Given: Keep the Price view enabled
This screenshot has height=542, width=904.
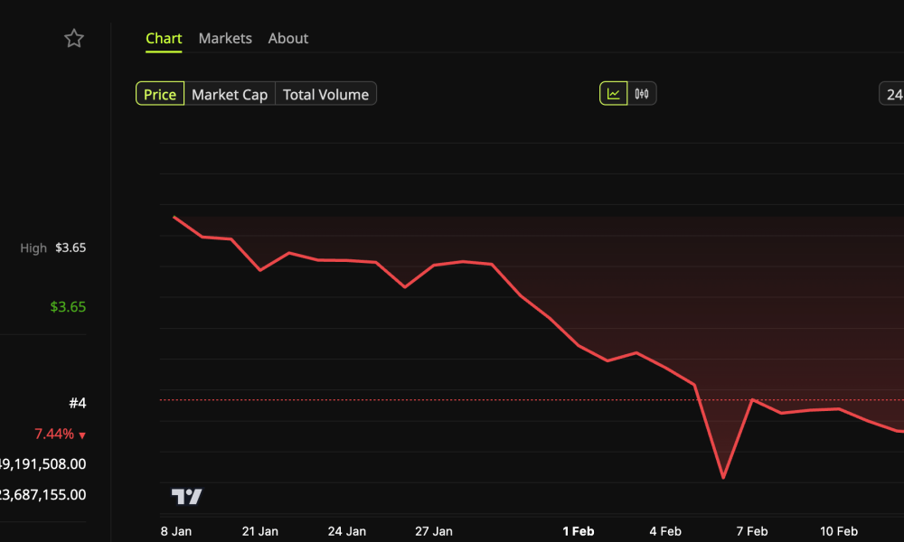Looking at the screenshot, I should [159, 93].
